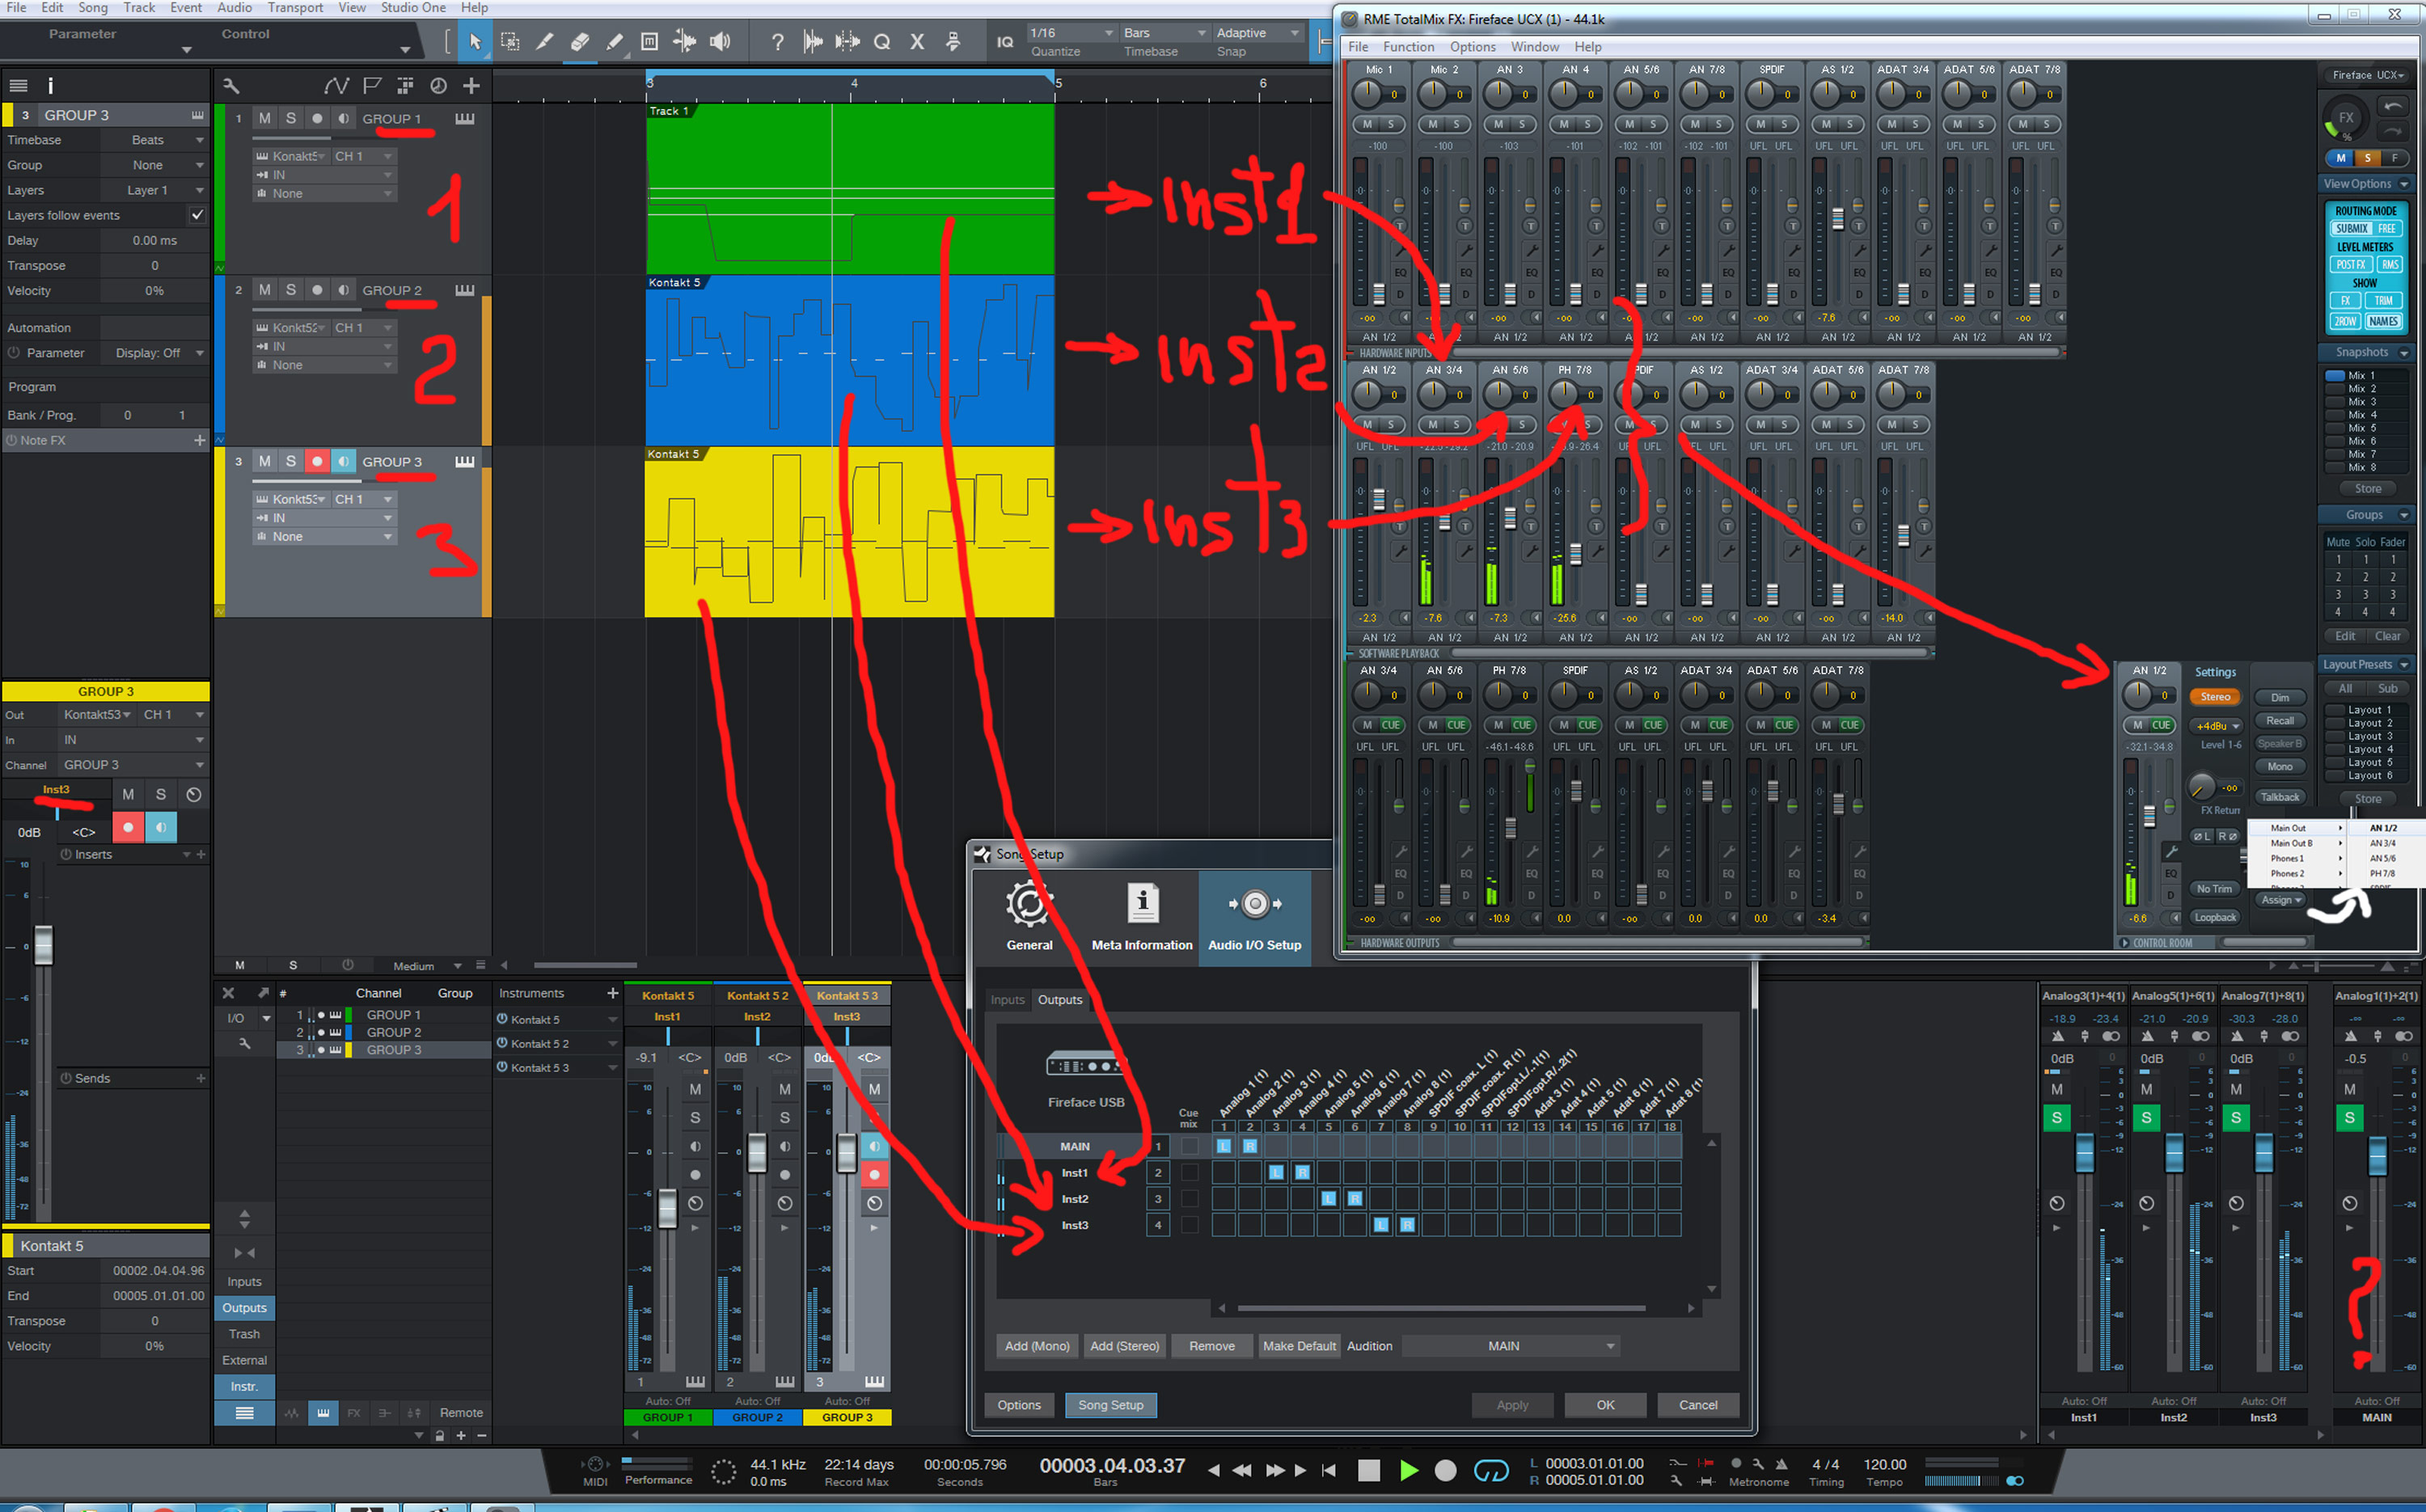The image size is (2426, 1512).
Task: Open the Audition MAIN dropdown
Action: click(1510, 1346)
